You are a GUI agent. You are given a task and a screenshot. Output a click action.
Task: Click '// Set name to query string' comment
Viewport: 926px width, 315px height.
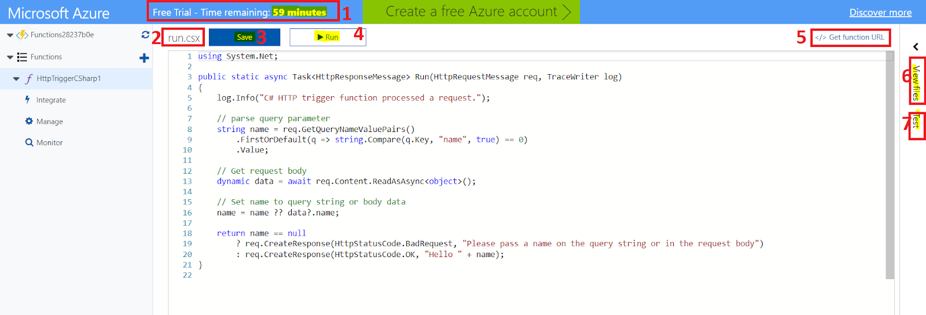click(x=311, y=202)
